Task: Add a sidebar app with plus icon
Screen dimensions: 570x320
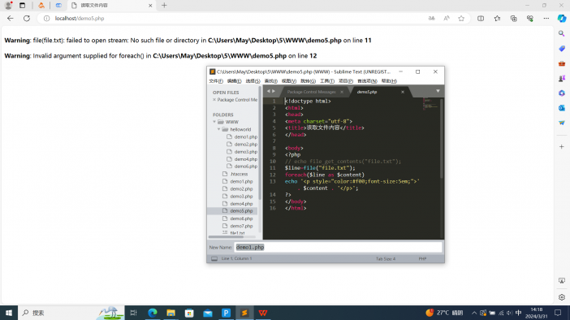Action: click(562, 146)
